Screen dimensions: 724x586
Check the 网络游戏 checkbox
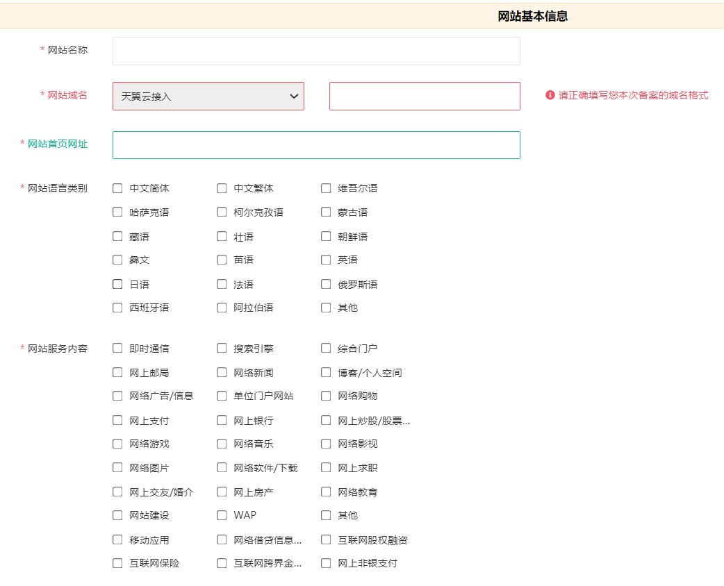tap(117, 444)
